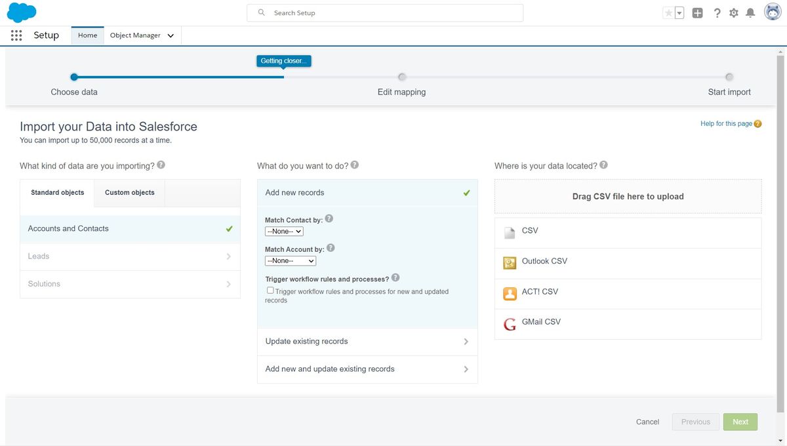Image resolution: width=787 pixels, height=446 pixels.
Task: Switch to the Custom objects tab
Action: [130, 193]
